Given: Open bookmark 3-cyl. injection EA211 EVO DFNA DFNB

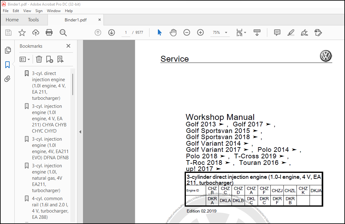Looking at the screenshot, I should pyautogui.click(x=50, y=148).
